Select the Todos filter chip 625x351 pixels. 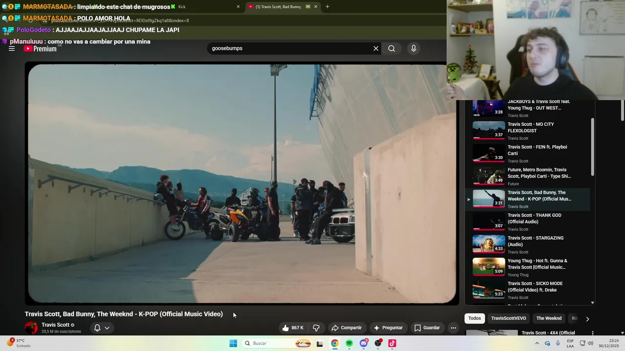click(475, 318)
